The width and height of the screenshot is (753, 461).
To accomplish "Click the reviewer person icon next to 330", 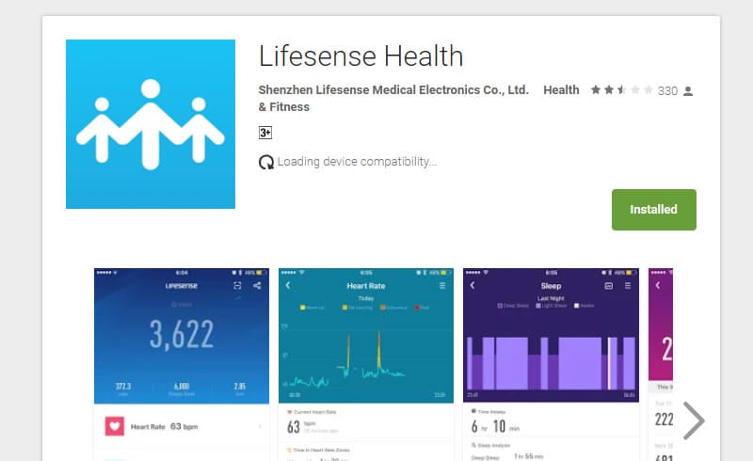I will [x=688, y=90].
